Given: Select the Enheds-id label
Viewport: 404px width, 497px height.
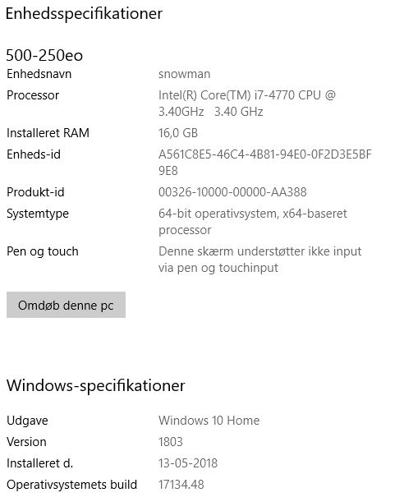Looking at the screenshot, I should tap(34, 154).
